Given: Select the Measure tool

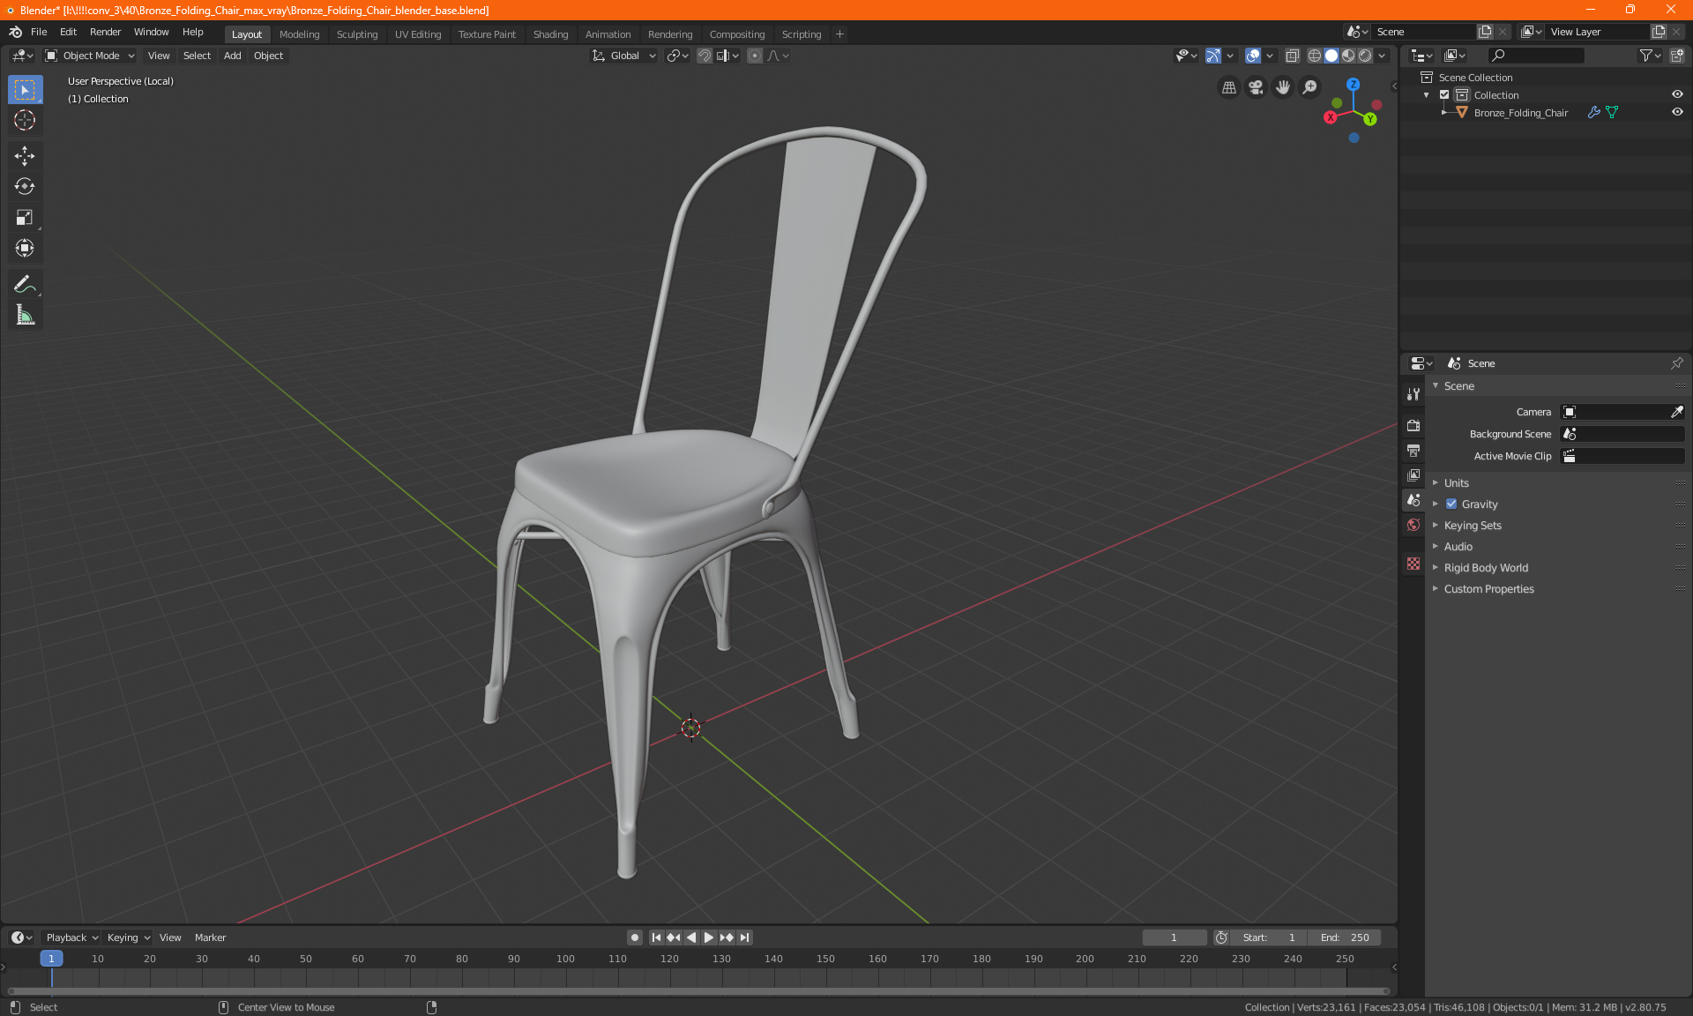Looking at the screenshot, I should [x=25, y=316].
